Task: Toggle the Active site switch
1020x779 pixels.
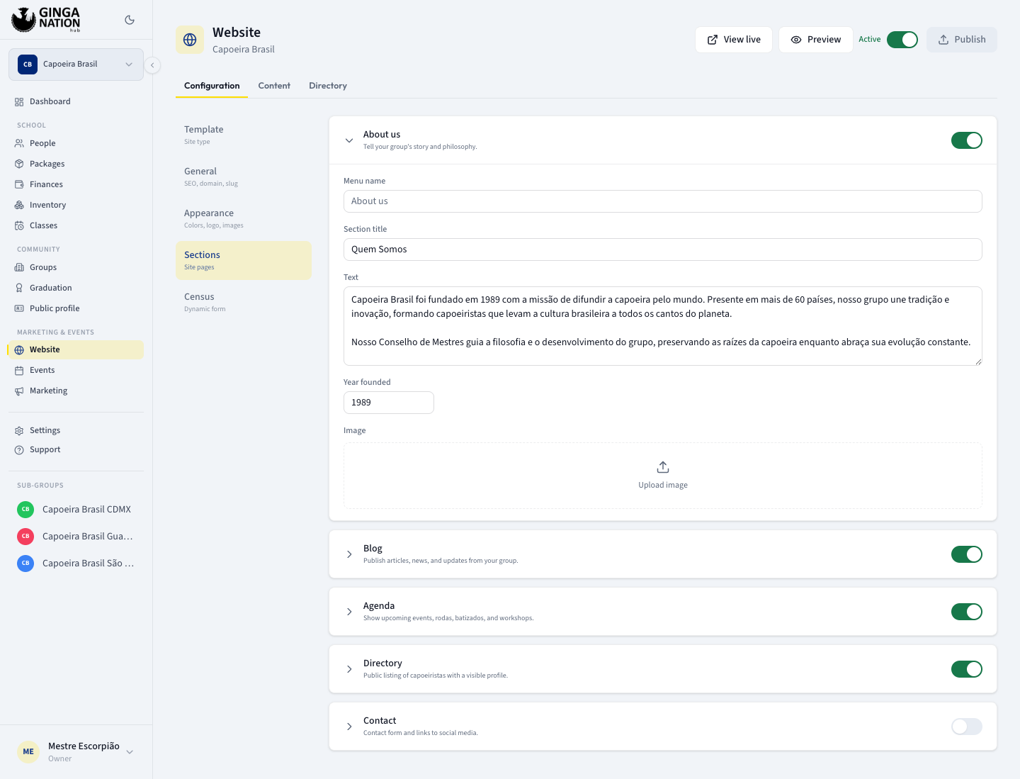Action: pyautogui.click(x=902, y=40)
